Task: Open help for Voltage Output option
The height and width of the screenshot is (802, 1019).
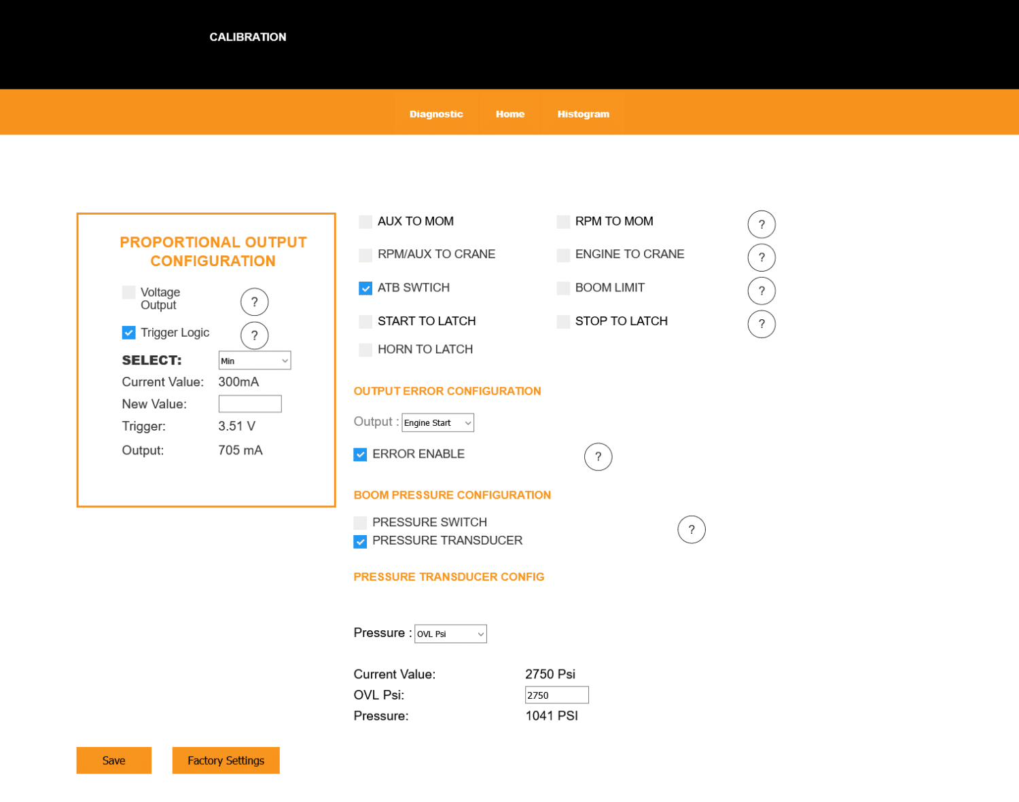Action: tap(254, 302)
